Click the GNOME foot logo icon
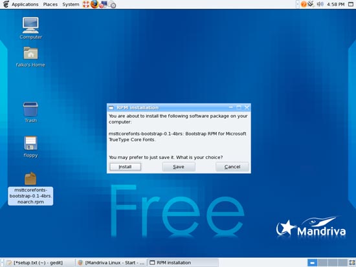The image size is (356, 267). click(6, 4)
